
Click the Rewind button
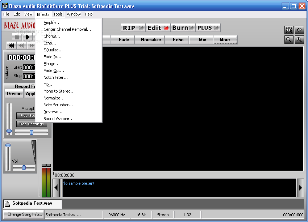21,46
